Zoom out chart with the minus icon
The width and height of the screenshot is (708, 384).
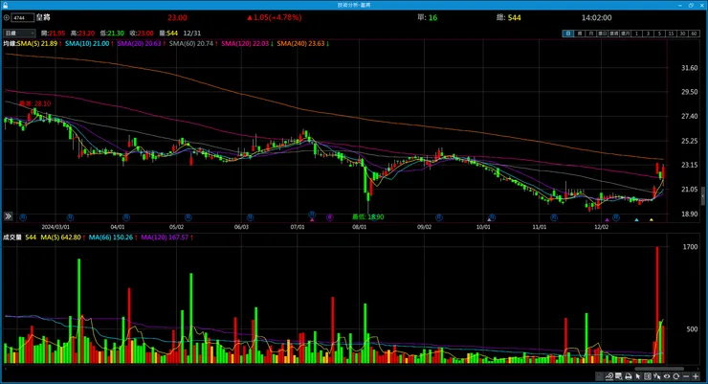pyautogui.click(x=686, y=376)
